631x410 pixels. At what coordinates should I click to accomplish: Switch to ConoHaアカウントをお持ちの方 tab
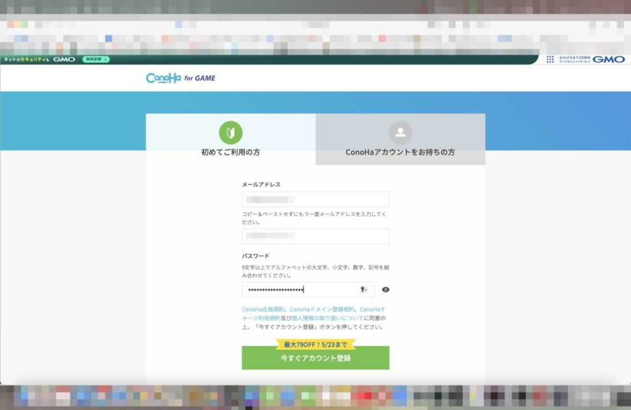coord(401,139)
